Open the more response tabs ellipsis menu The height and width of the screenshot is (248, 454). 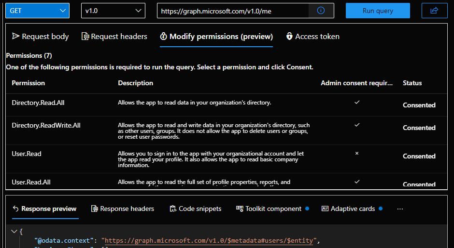[x=400, y=209]
